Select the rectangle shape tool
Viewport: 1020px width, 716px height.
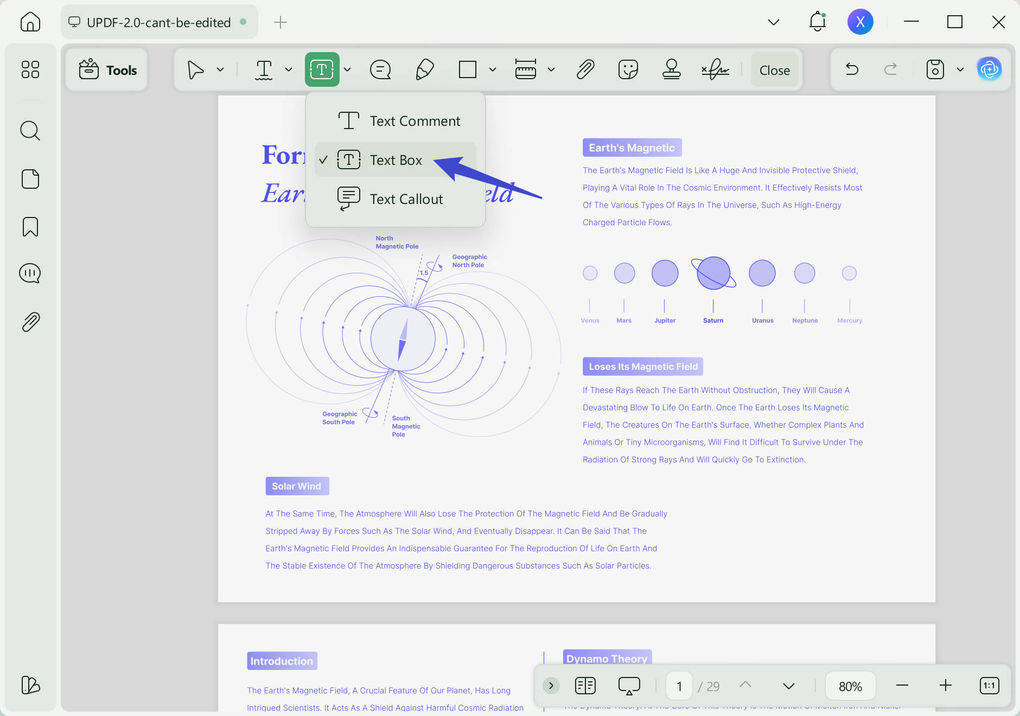tap(468, 69)
